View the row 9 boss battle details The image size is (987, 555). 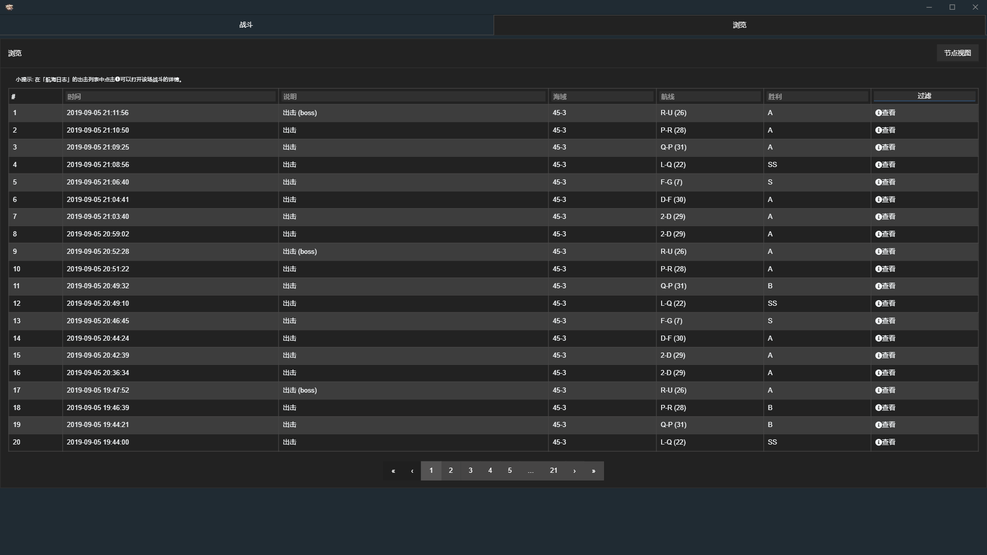point(879,252)
